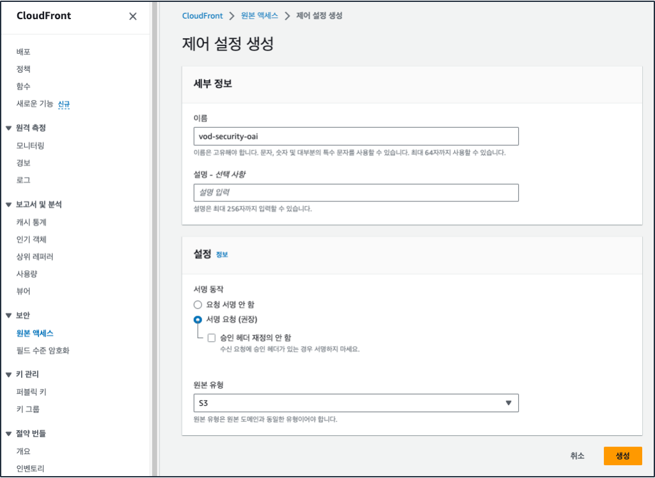Open the 원본 유형 S3 dropdown

pyautogui.click(x=356, y=403)
